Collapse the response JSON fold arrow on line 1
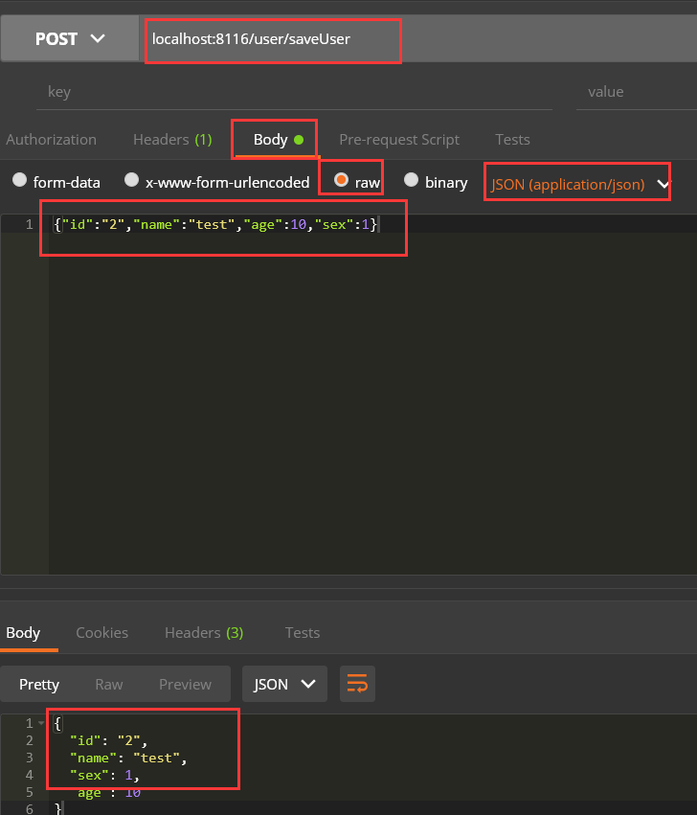Screen dimensions: 697x815 pyautogui.click(x=41, y=723)
